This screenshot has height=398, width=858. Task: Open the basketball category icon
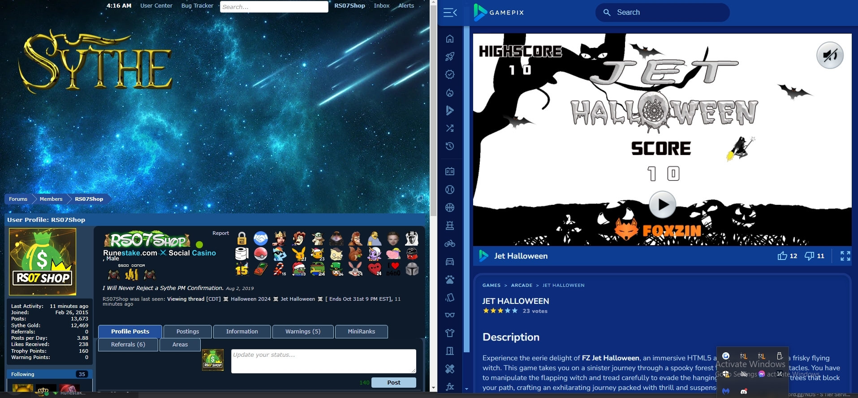point(450,208)
